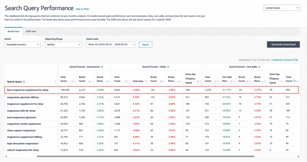Sort Impressions Total Count with its down arrow
The height and width of the screenshot is (162, 307).
(x=72, y=81)
